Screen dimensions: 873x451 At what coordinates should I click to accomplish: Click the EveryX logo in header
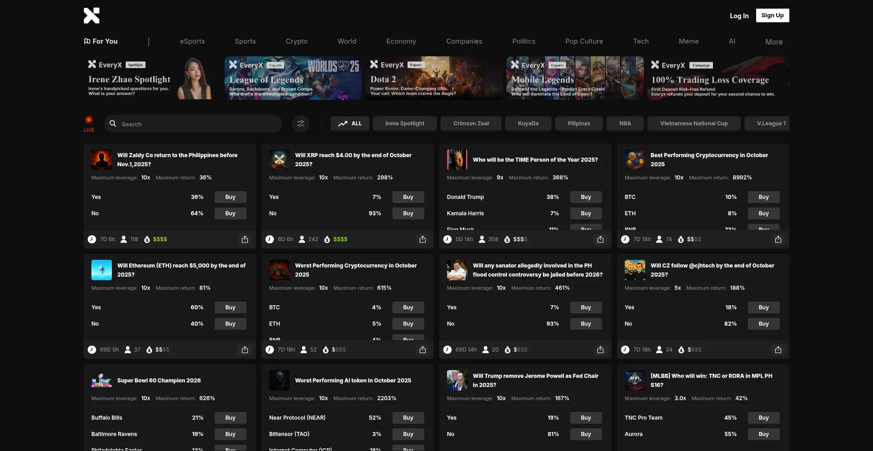[91, 15]
